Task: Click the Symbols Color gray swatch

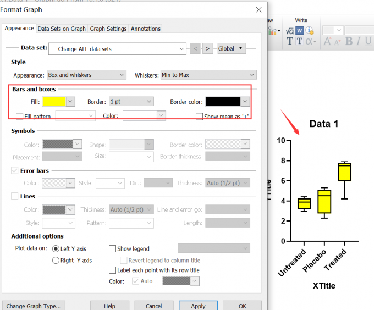Action: pos(58,144)
